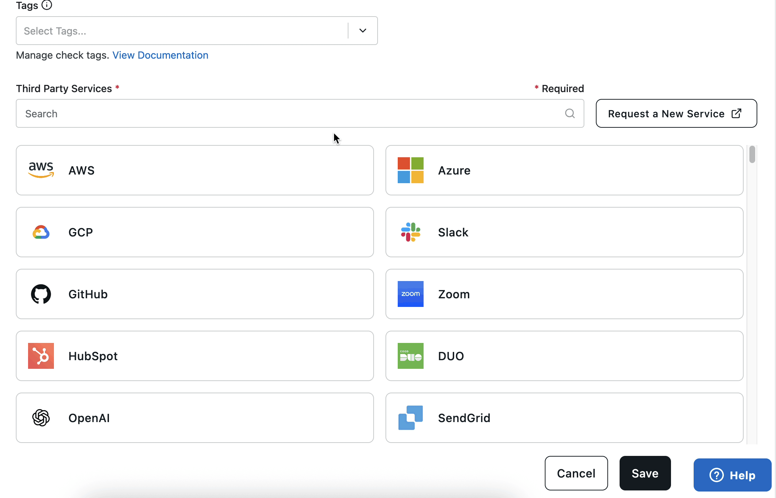
Task: Click the GitHub octocat icon
Action: tap(41, 294)
